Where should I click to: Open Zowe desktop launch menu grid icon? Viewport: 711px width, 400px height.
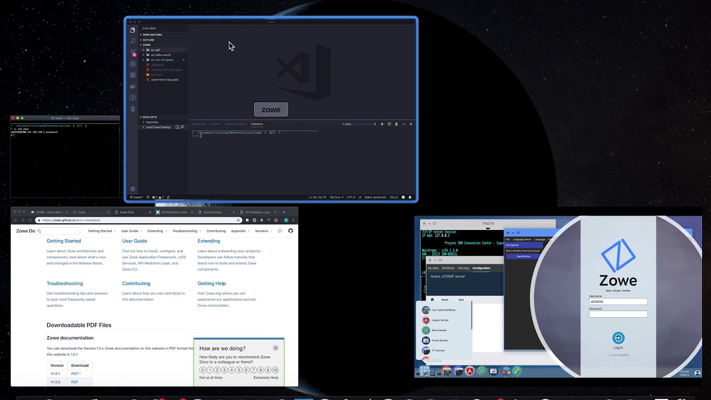[424, 371]
